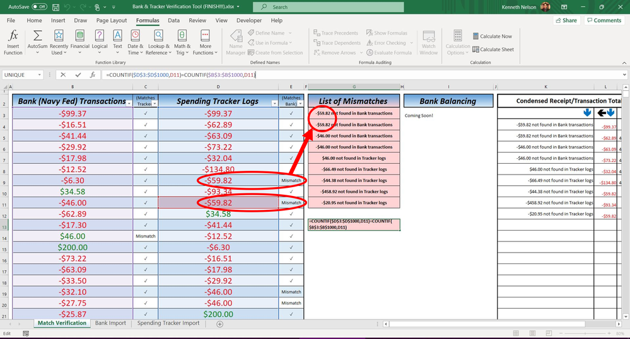Click Calculate Now
Viewport: 630px width, 339px height.
coord(492,36)
